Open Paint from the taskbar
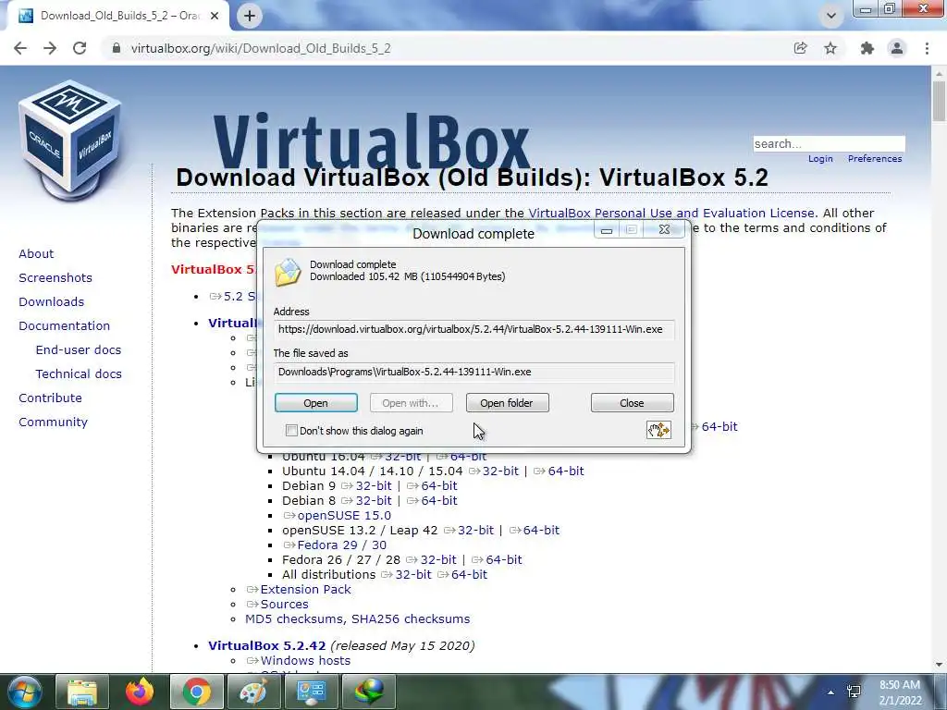The width and height of the screenshot is (947, 710). (253, 692)
